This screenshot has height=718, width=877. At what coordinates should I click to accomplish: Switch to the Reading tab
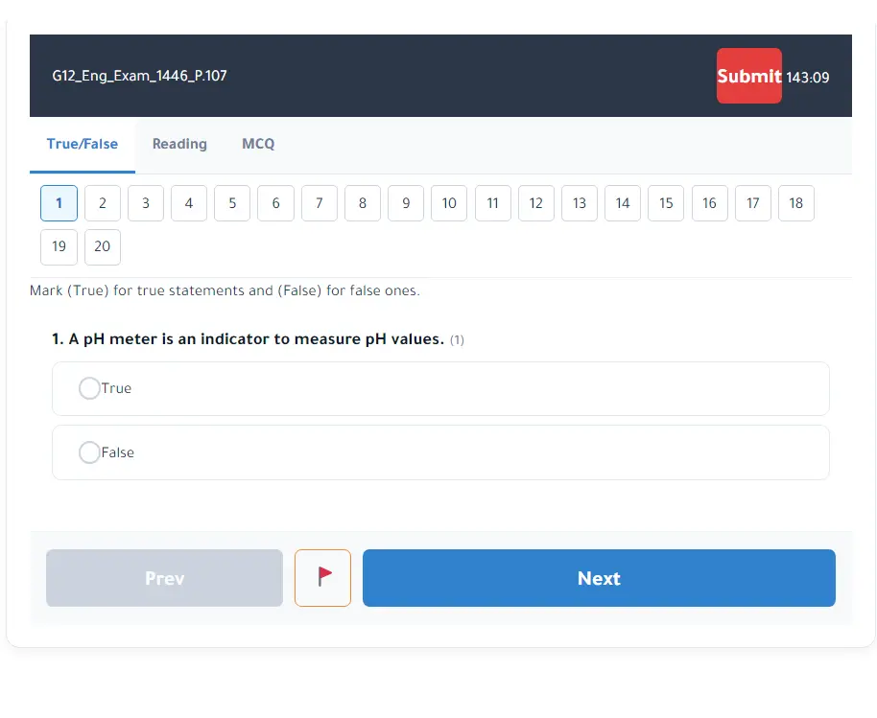click(x=179, y=144)
